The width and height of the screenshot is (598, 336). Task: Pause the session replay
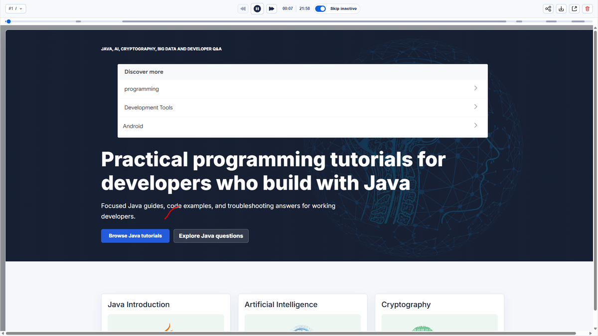[257, 8]
